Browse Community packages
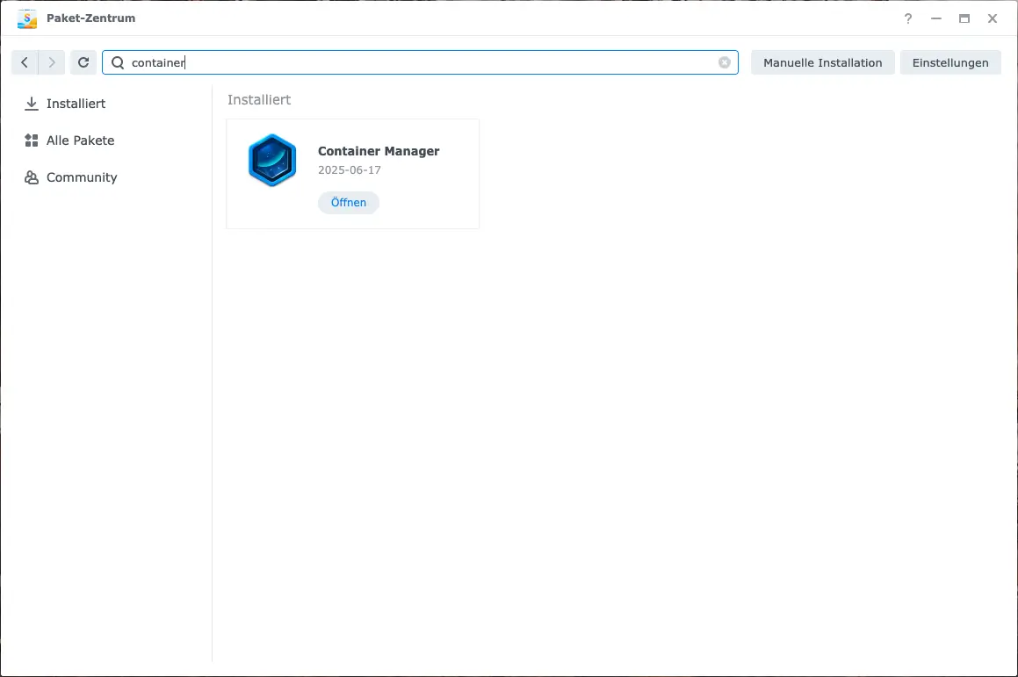The height and width of the screenshot is (677, 1018). (x=81, y=176)
